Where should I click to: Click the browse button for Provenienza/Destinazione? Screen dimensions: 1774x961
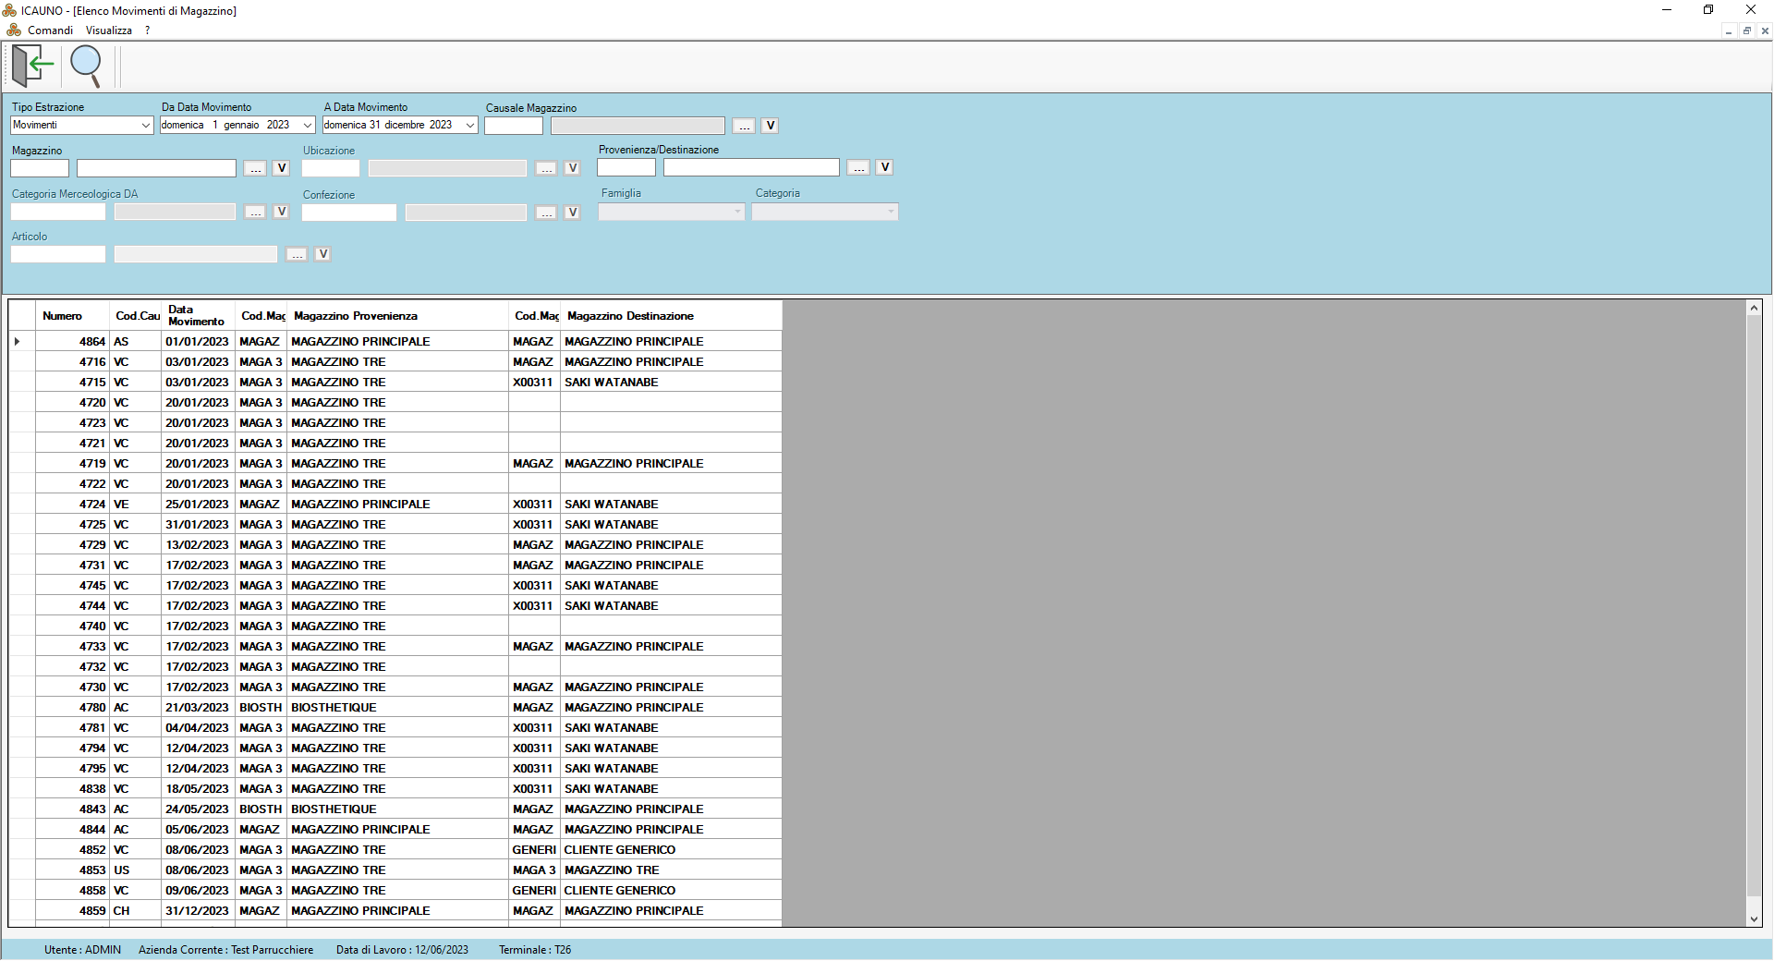tap(859, 167)
